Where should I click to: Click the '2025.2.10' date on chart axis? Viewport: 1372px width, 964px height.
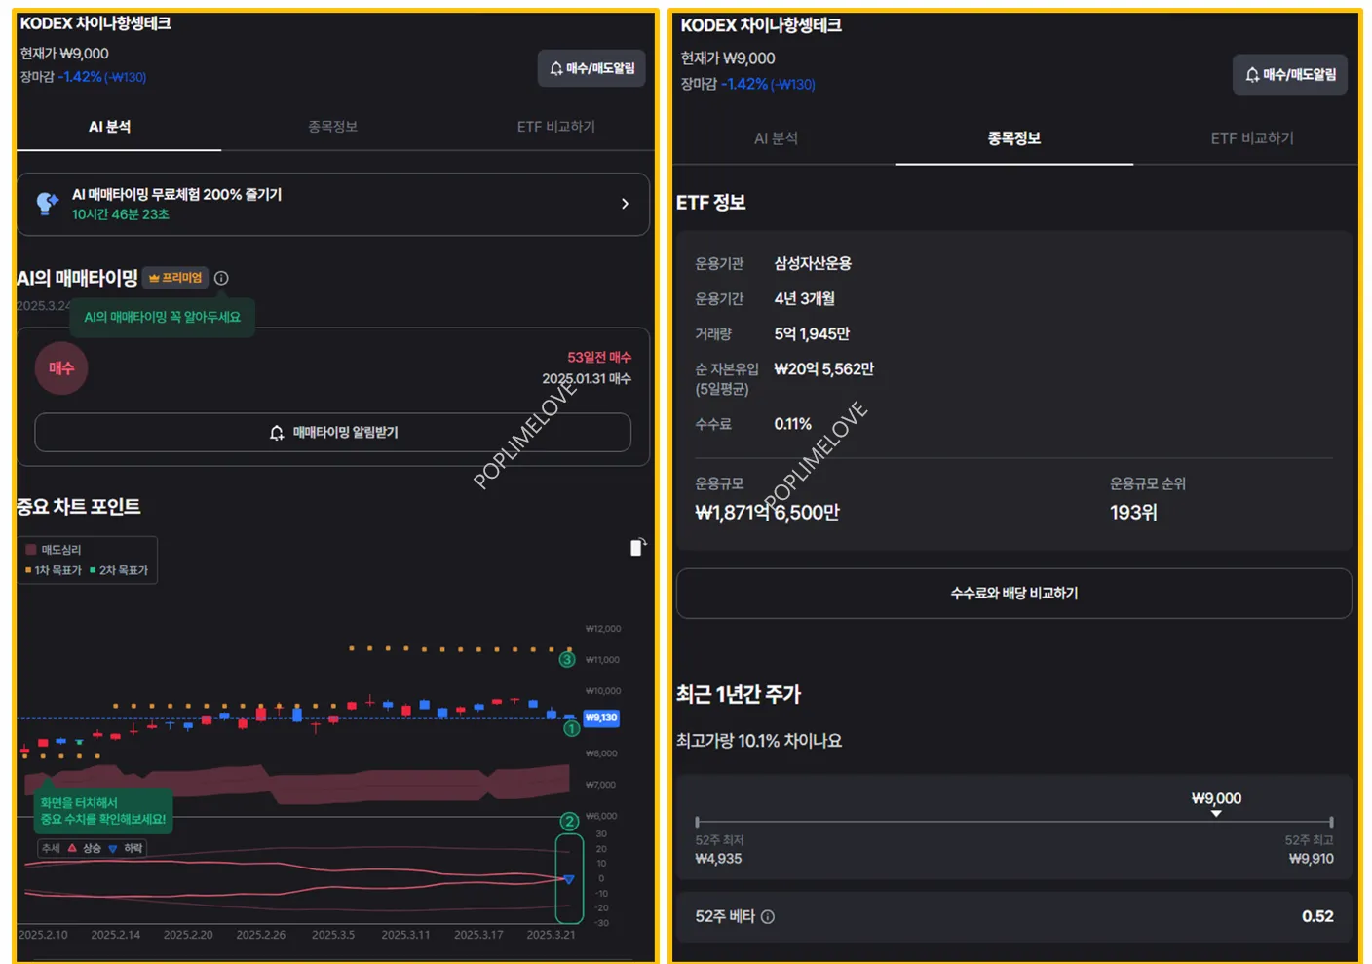pos(43,935)
